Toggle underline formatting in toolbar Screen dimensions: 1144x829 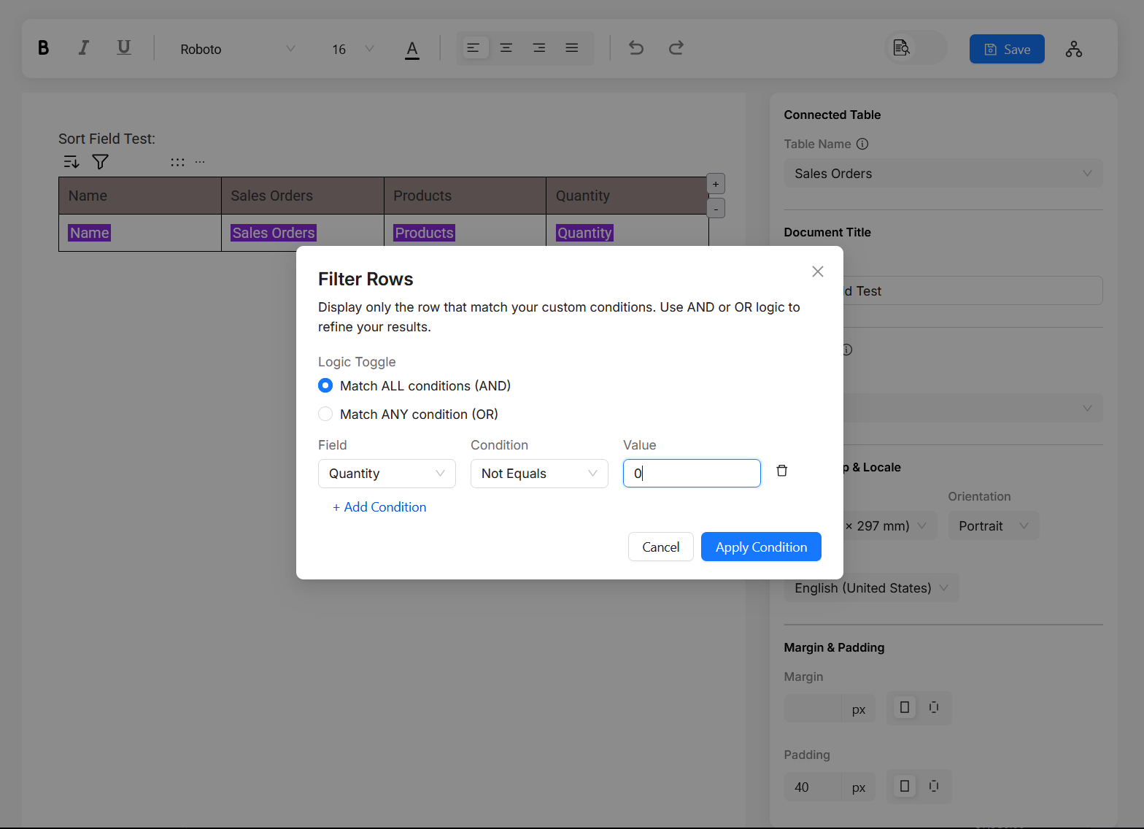coord(124,48)
